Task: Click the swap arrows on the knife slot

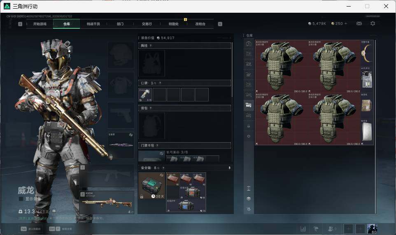Action: coord(131,135)
